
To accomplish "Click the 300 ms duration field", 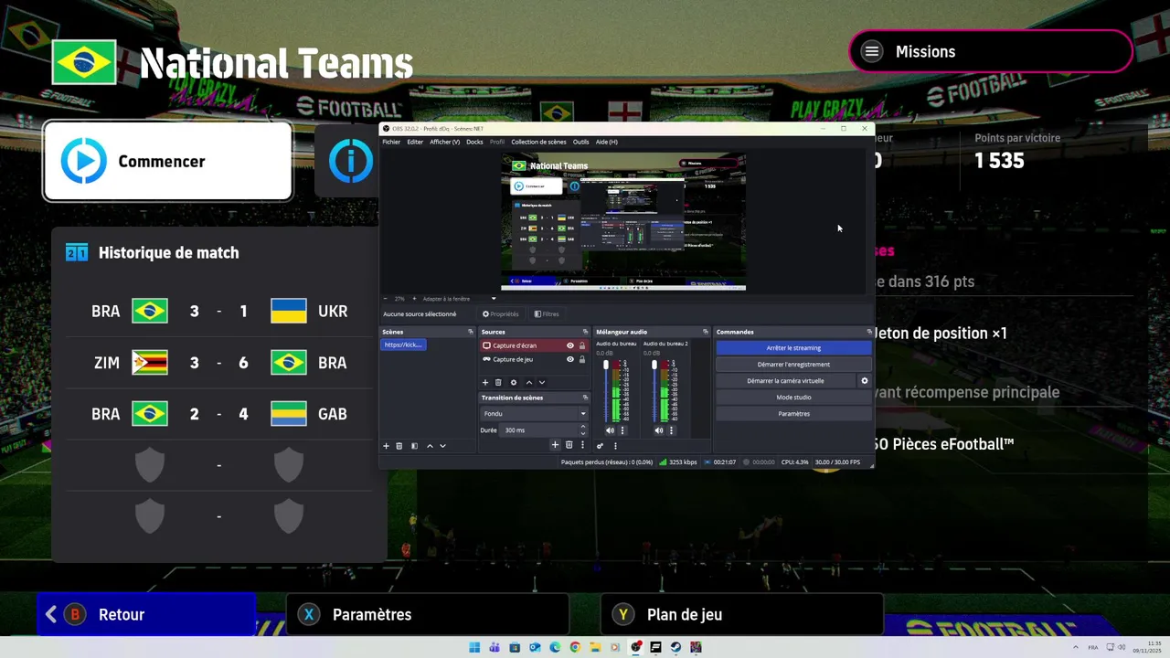I will (539, 430).
